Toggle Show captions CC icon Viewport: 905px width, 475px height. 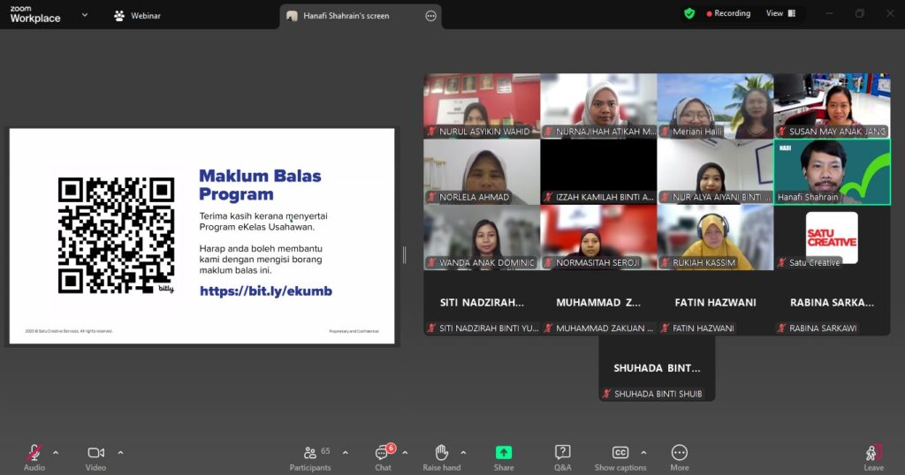click(620, 453)
